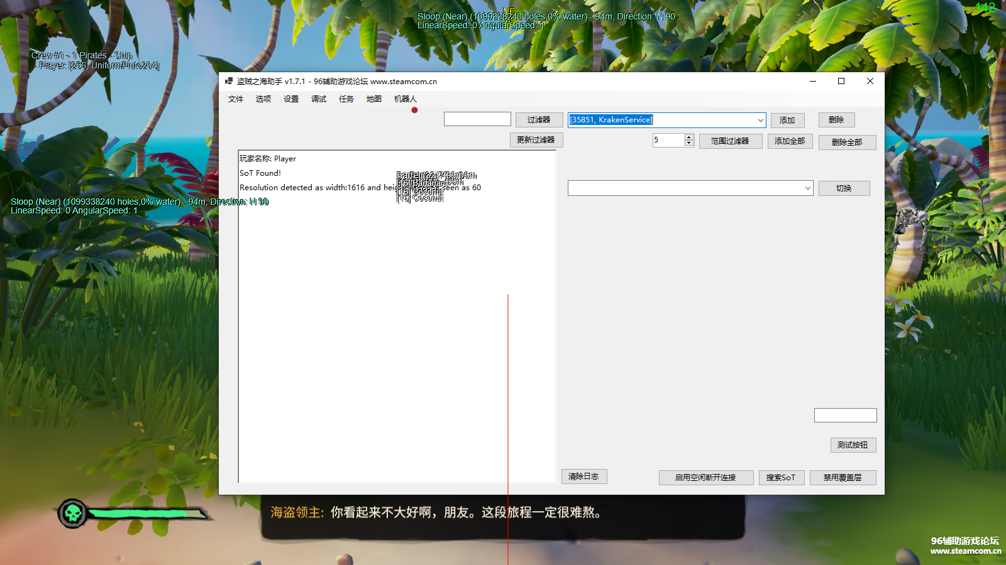This screenshot has width=1006, height=565.
Task: Click the 更新过滤器 button
Action: coord(536,140)
